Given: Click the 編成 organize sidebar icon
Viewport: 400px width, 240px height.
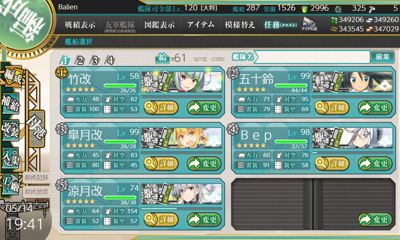Looking at the screenshot, I should pos(12,76).
